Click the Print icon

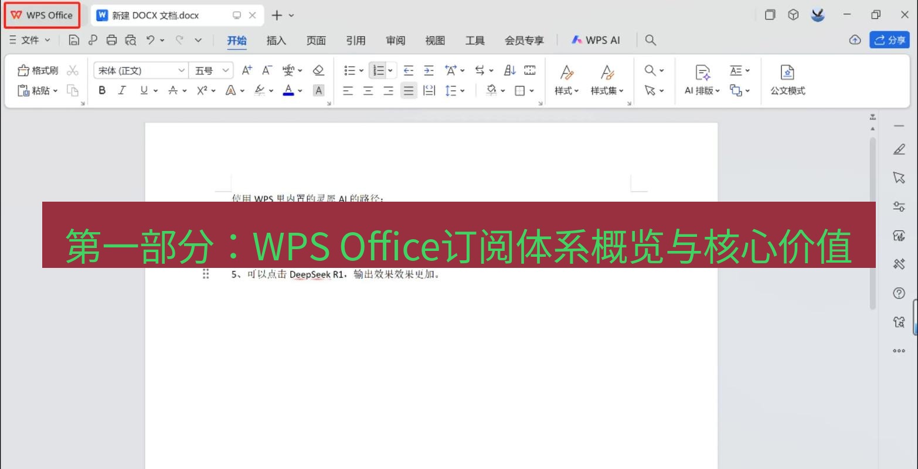(x=111, y=40)
